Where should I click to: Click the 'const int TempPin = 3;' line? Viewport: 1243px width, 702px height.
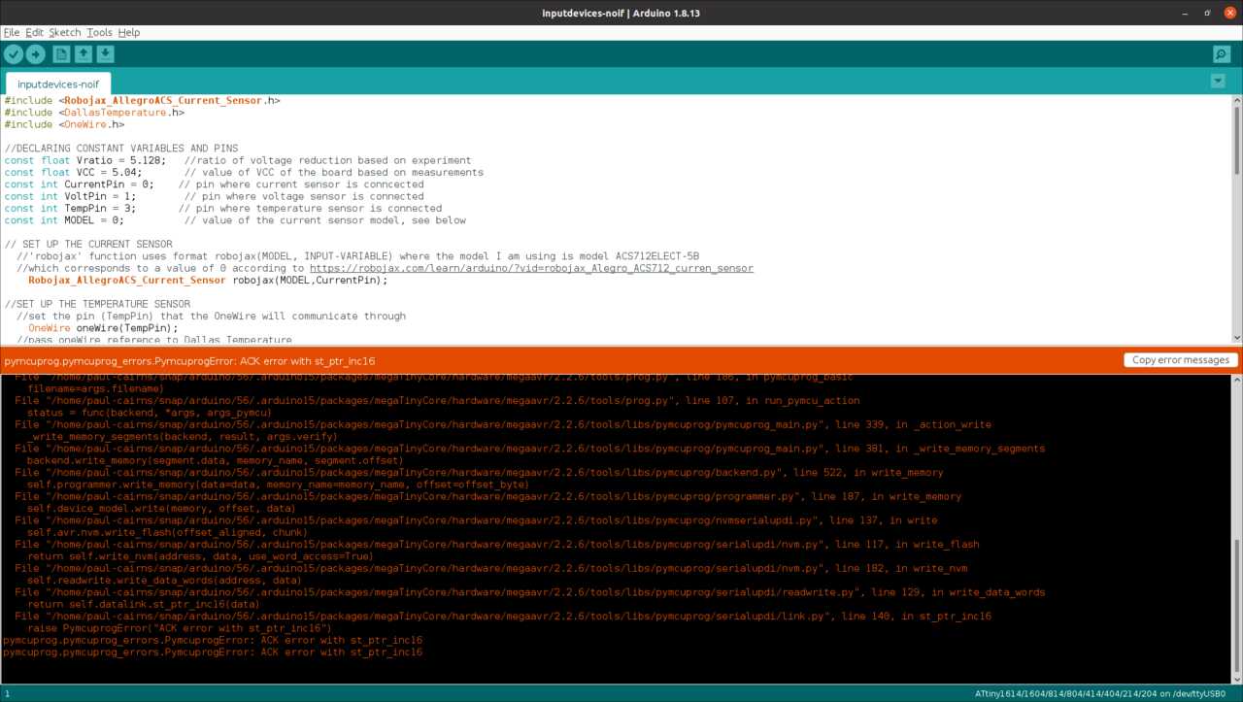coord(70,208)
